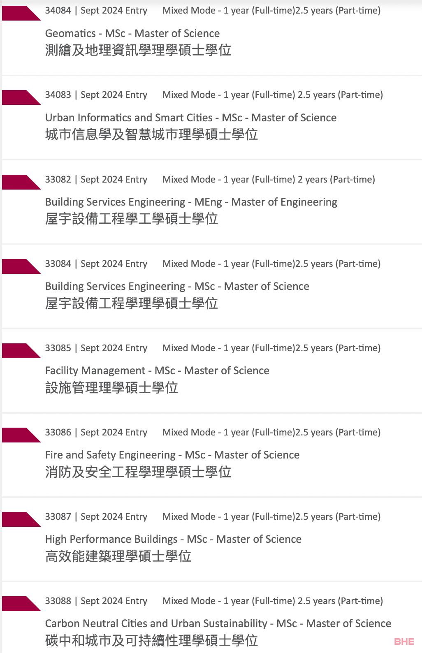Image resolution: width=422 pixels, height=653 pixels.
Task: Click the crimson marker beside programme 33086
Action: 21,435
